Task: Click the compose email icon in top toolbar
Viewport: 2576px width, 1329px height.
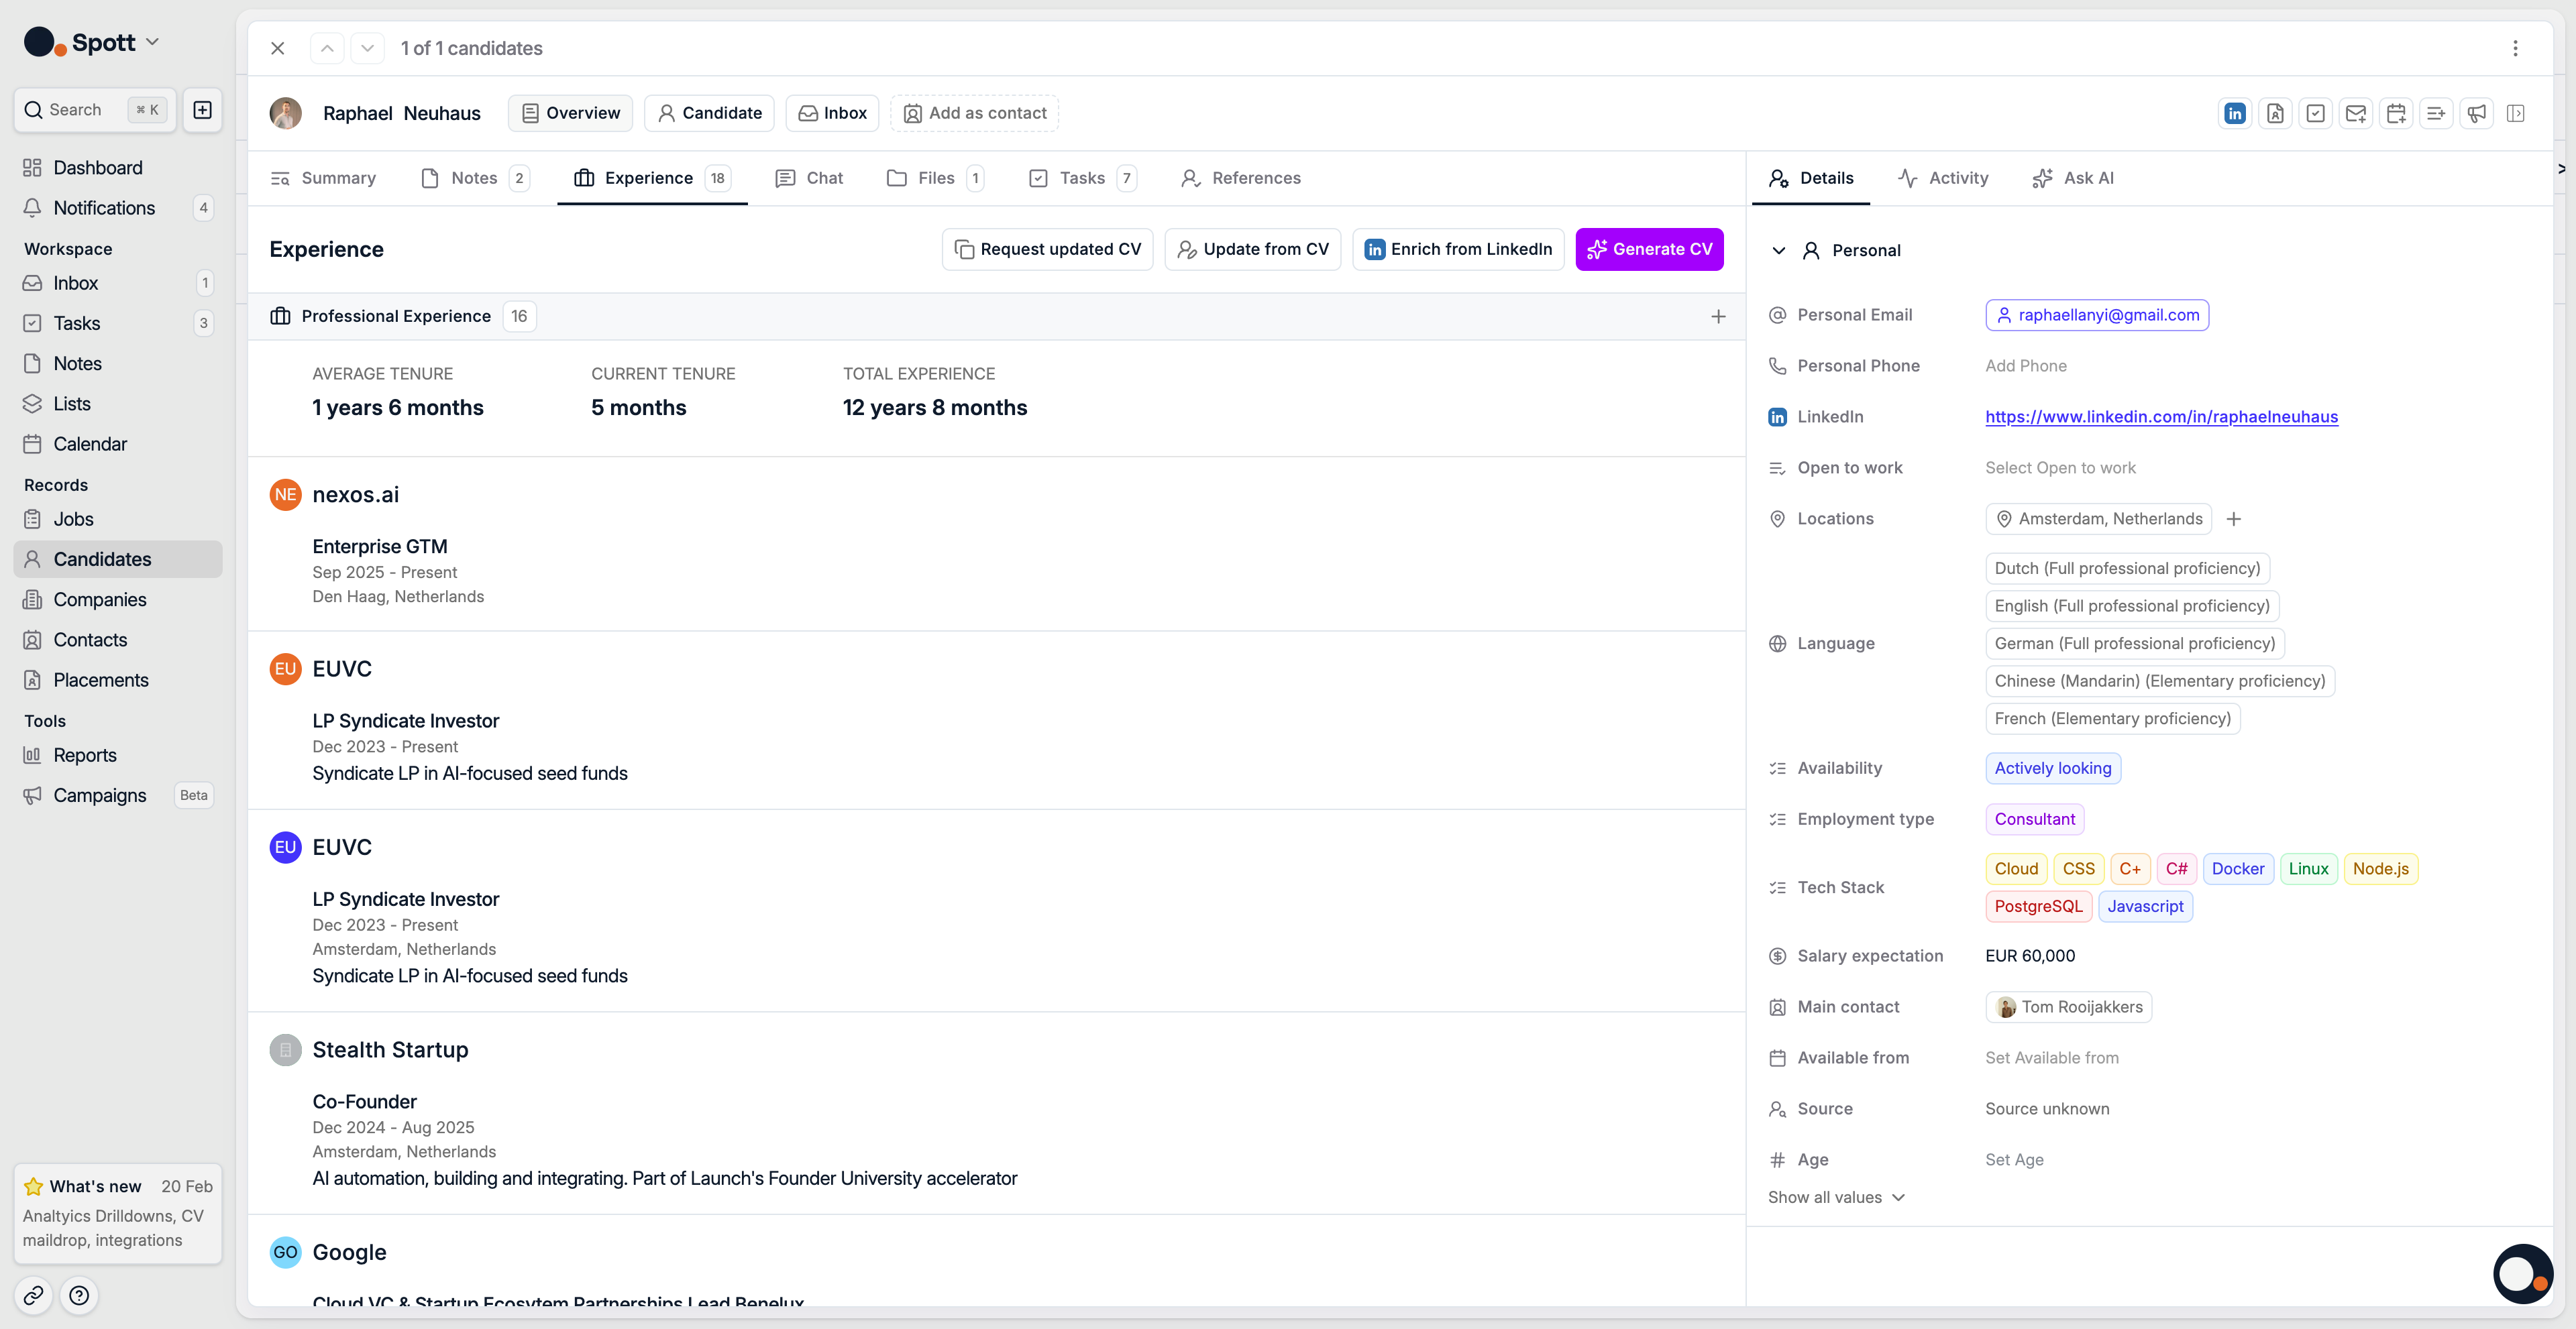Action: click(x=2356, y=113)
